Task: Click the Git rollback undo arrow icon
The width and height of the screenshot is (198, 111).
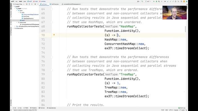Action: [x=178, y=1]
